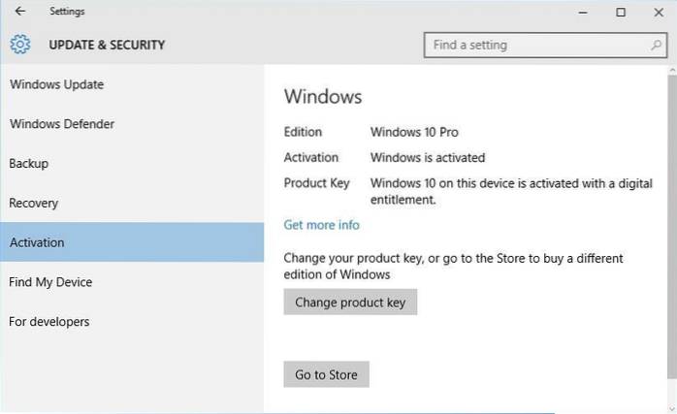This screenshot has width=677, height=414.
Task: Select the Activation sidebar item
Action: [x=37, y=242]
